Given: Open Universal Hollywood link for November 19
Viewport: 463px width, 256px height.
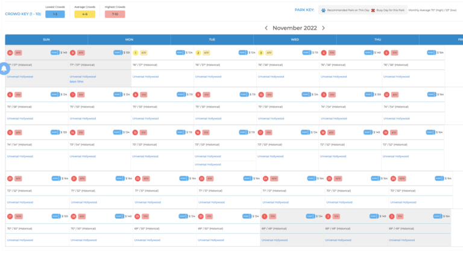Looking at the screenshot, I should [395, 156].
